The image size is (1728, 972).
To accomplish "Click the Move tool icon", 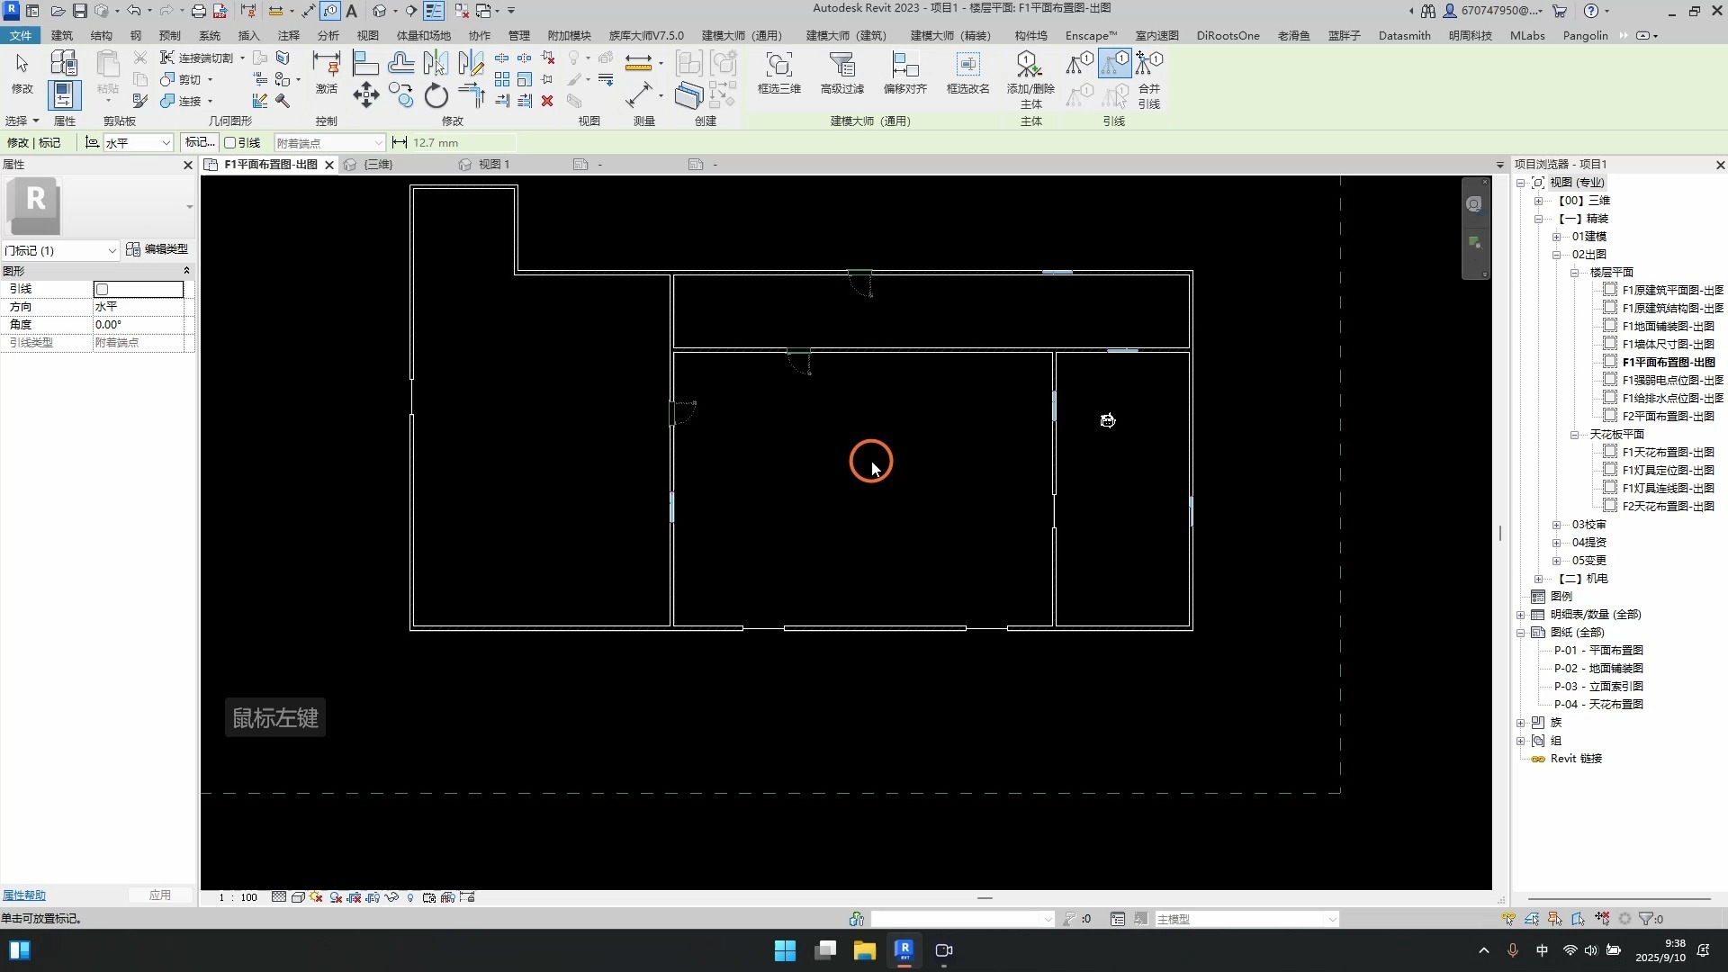I will point(365,95).
